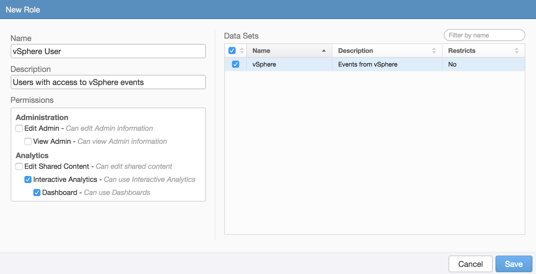Click the sort icon on the Restricts column

click(517, 51)
